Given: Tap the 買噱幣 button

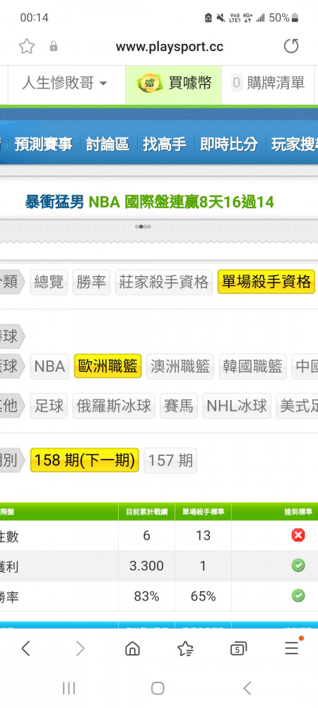Looking at the screenshot, I should (173, 84).
